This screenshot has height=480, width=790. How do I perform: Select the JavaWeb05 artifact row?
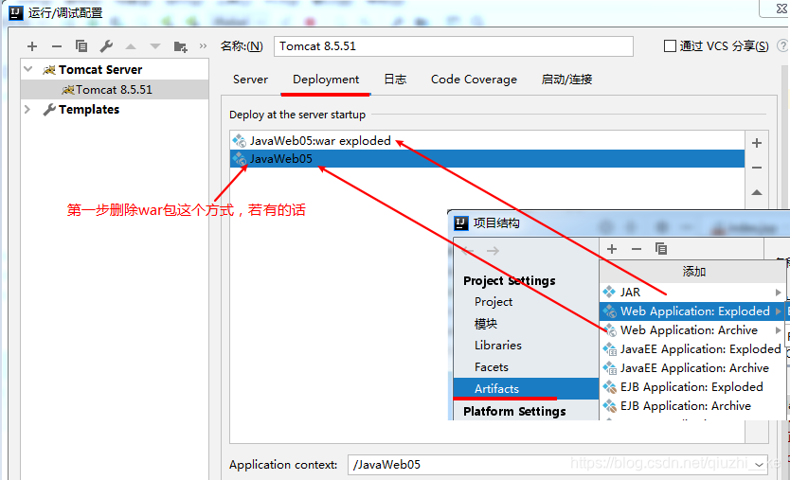(x=487, y=159)
